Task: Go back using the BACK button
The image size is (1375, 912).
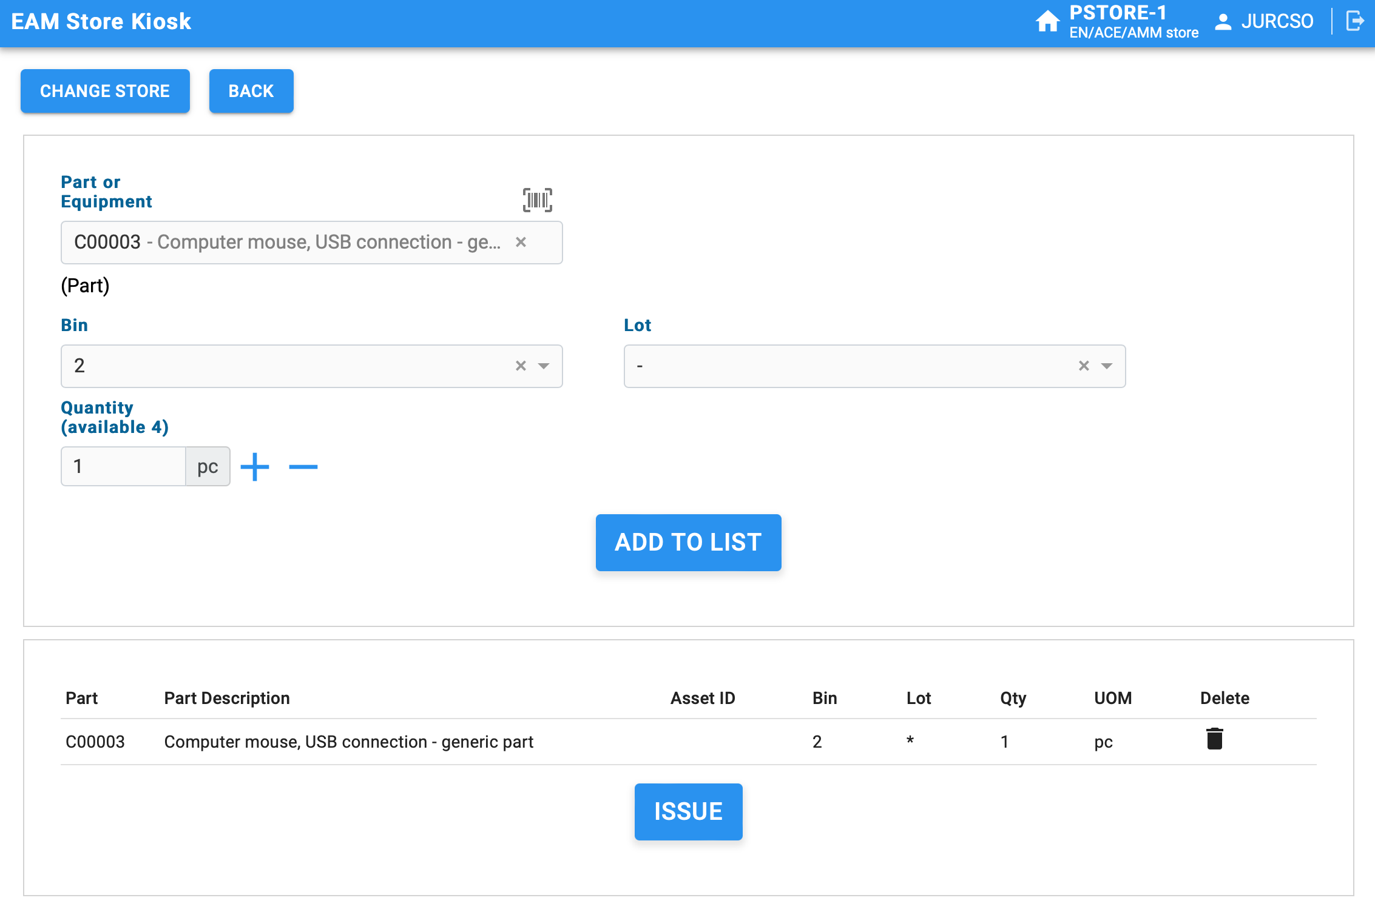Action: 251,91
